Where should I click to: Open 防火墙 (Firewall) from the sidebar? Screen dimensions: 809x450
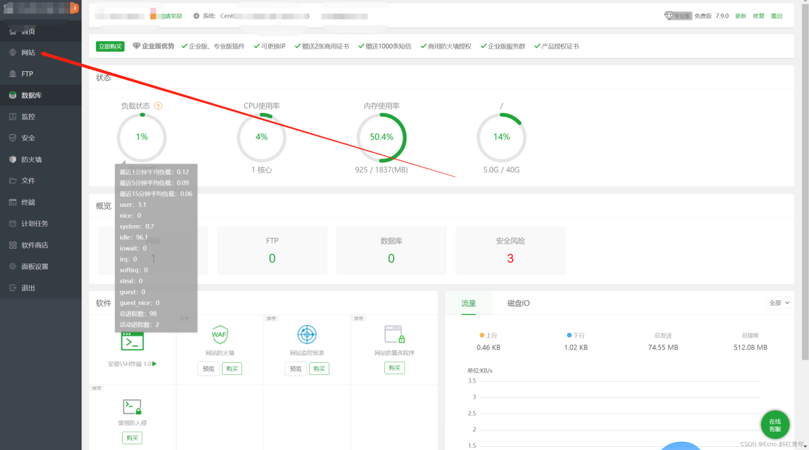(32, 160)
